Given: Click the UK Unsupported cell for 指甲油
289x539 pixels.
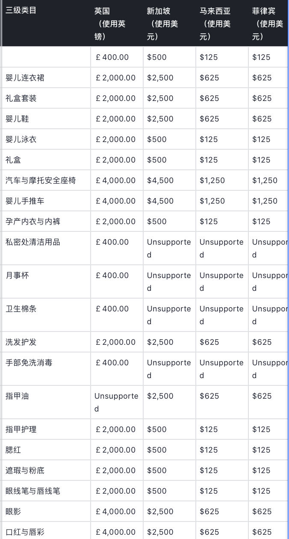Looking at the screenshot, I should [116, 402].
